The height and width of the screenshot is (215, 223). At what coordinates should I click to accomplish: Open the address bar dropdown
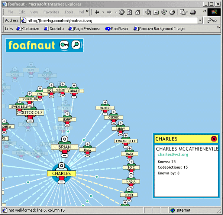(200, 20)
